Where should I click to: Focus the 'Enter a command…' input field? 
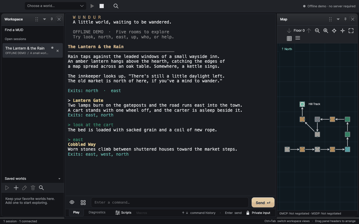(x=170, y=202)
